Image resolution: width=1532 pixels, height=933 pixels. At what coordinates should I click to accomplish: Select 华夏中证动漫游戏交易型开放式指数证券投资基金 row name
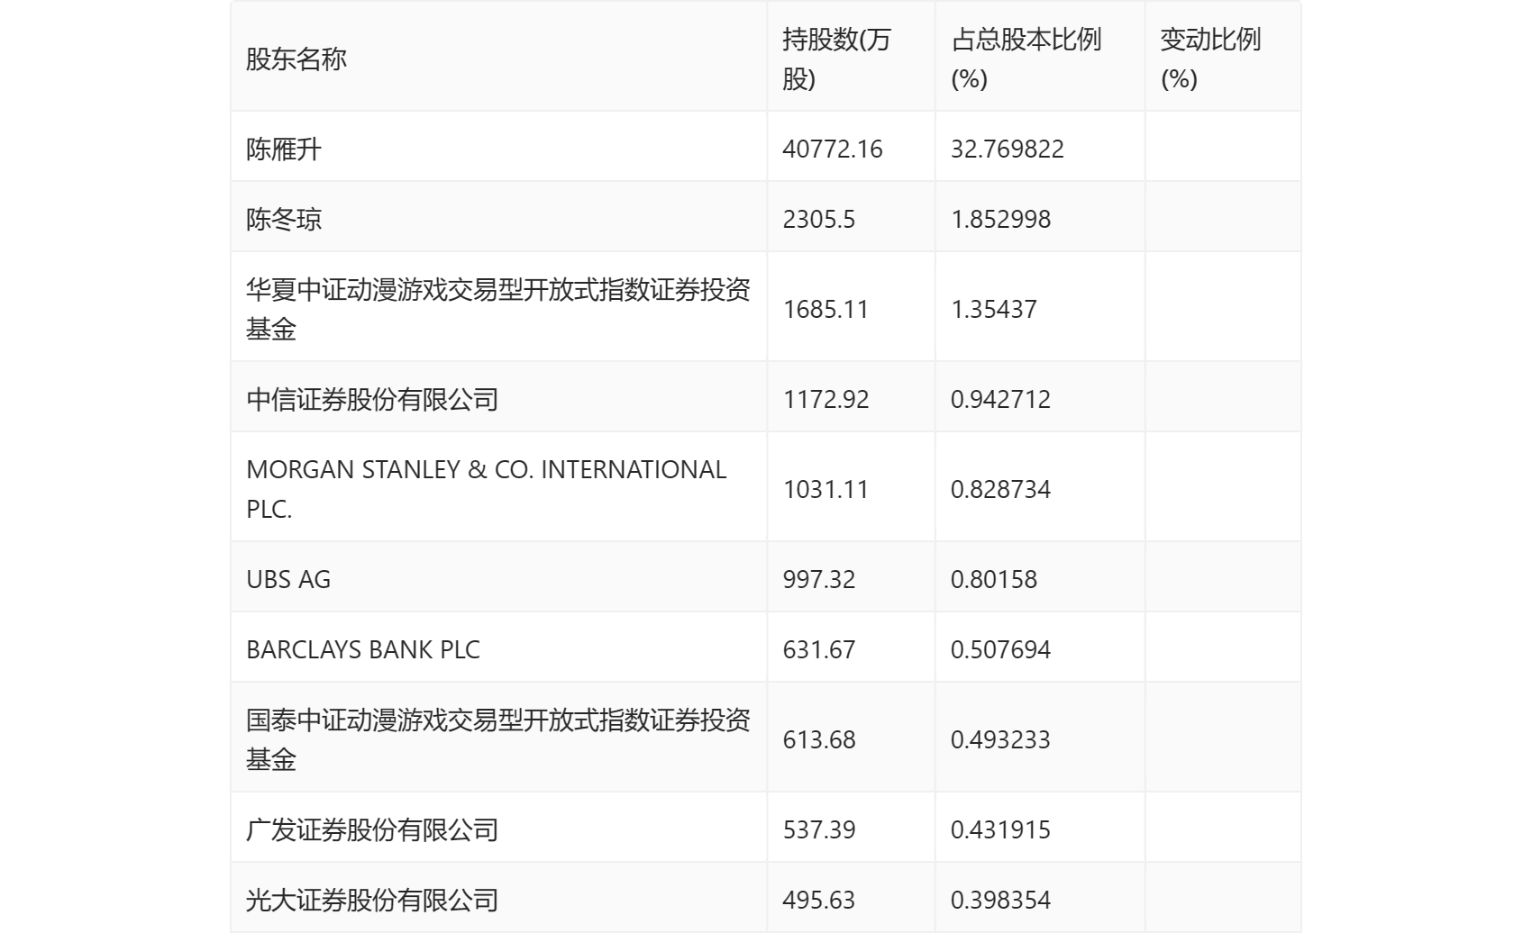498,309
